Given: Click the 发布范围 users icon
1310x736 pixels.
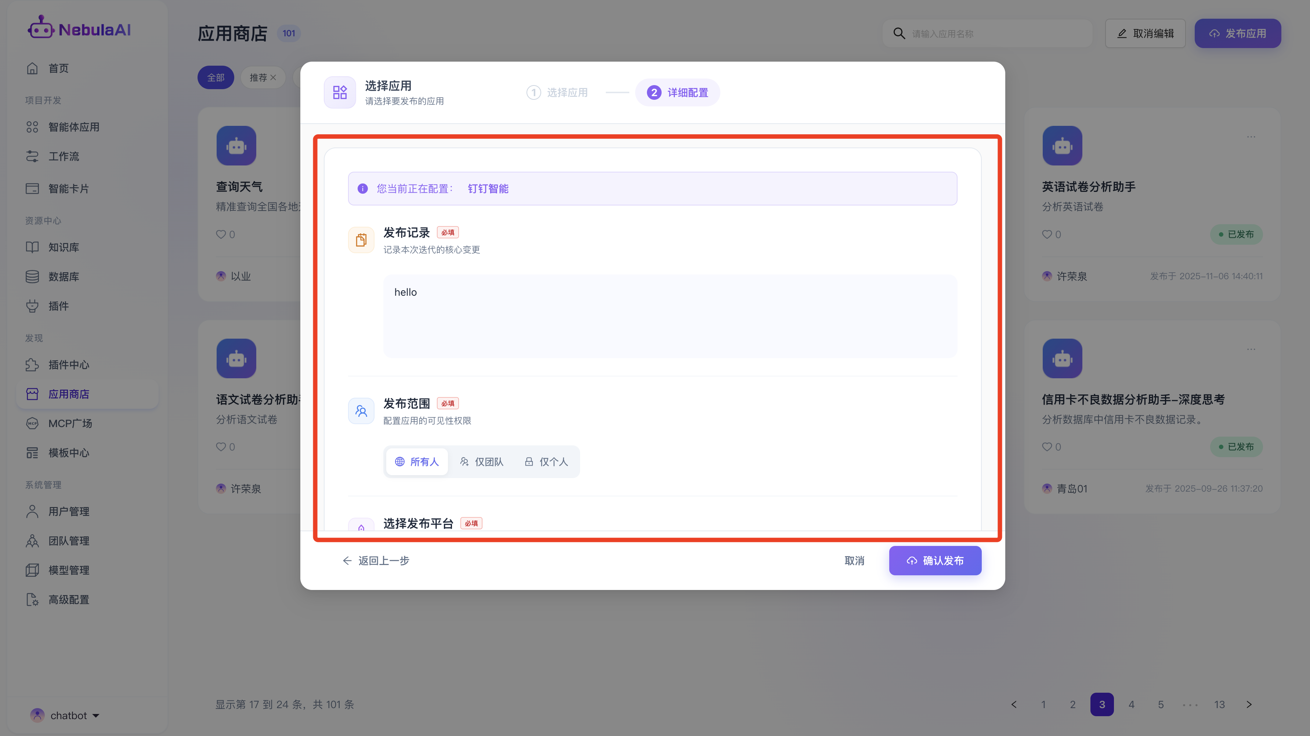Looking at the screenshot, I should 361,411.
